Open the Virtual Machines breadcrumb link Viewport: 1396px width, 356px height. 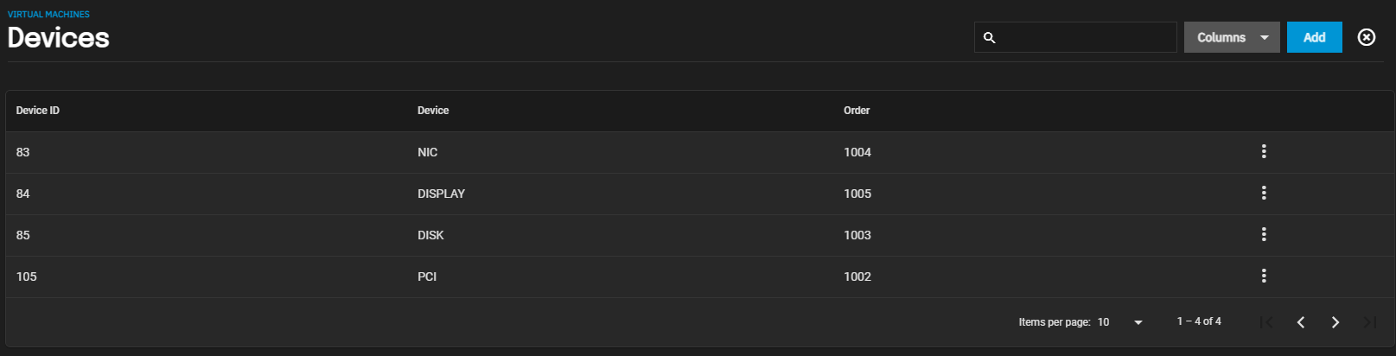pyautogui.click(x=48, y=15)
